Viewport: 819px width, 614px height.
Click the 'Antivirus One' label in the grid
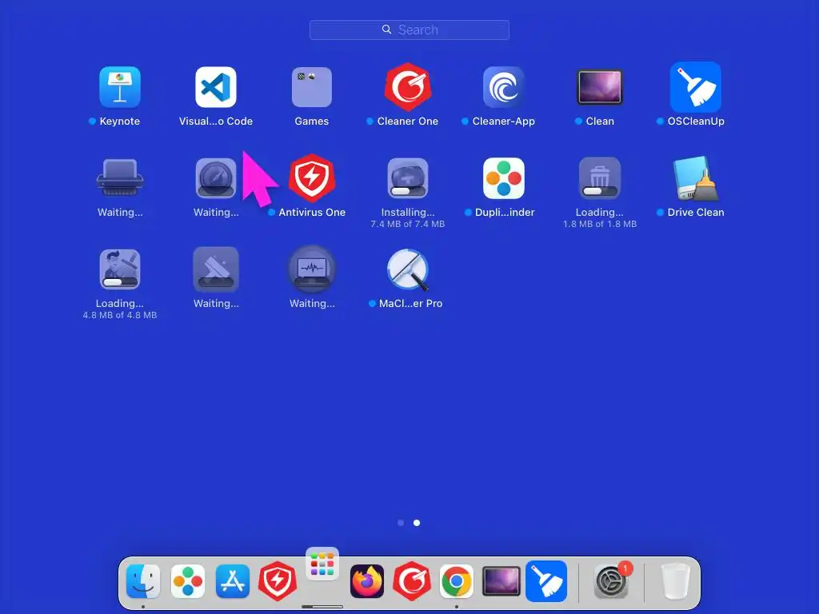point(312,213)
